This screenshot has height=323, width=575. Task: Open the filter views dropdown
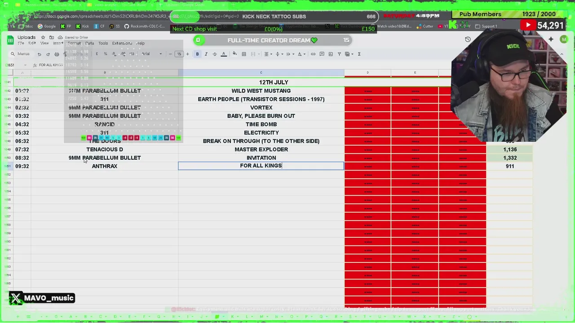tap(349, 54)
